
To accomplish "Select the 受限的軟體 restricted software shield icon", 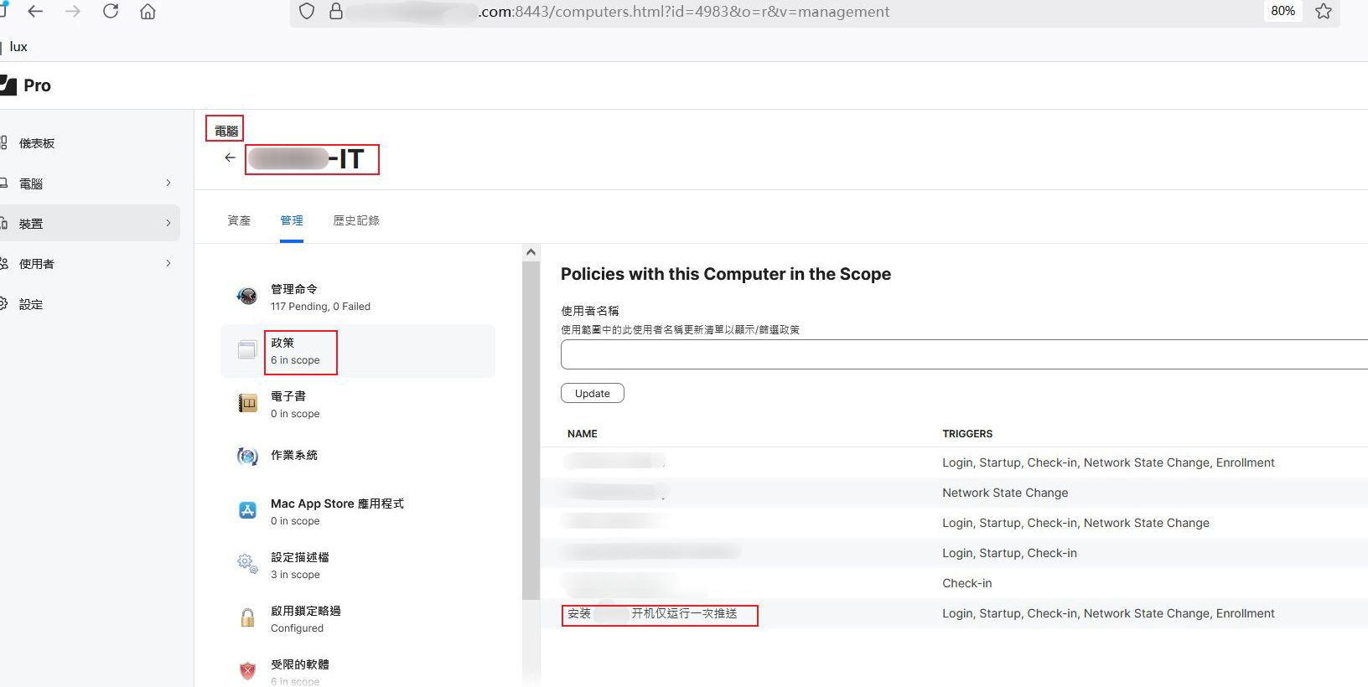I will (247, 670).
